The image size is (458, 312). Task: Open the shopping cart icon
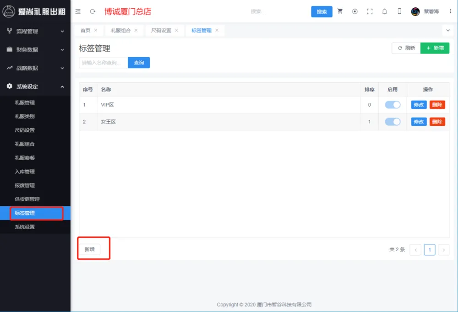[340, 11]
